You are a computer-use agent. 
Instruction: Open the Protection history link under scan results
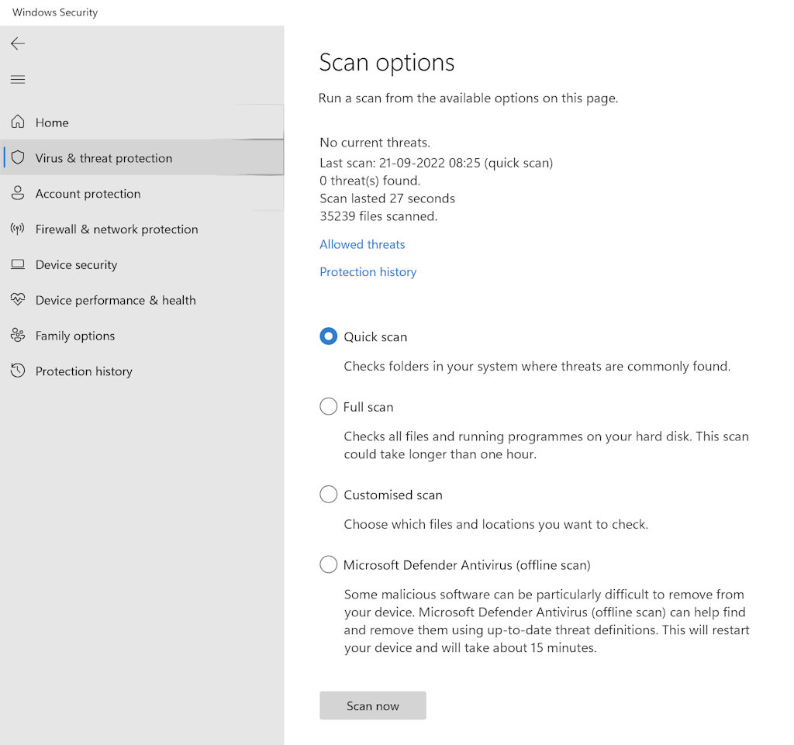(368, 272)
